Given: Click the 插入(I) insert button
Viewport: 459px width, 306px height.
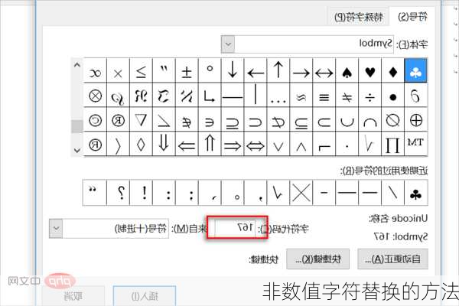Looking at the screenshot, I should (145, 296).
